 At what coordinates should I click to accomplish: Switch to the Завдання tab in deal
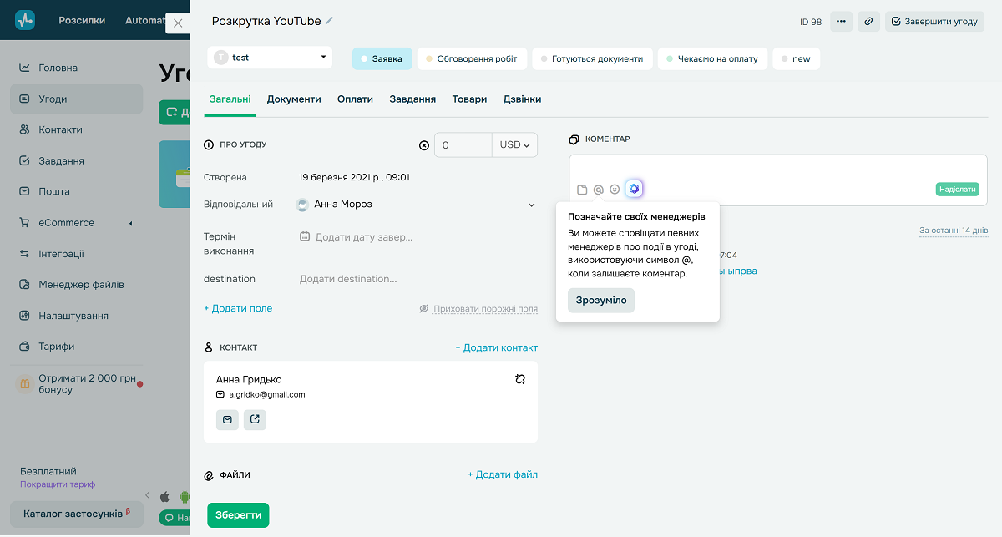tap(412, 99)
